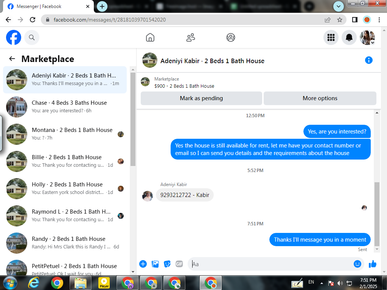
Task: Open the Facebook search magnifier
Action: click(32, 37)
